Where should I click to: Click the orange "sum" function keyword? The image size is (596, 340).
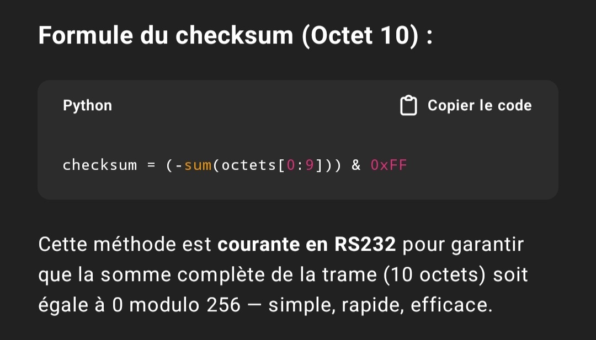[x=198, y=165]
